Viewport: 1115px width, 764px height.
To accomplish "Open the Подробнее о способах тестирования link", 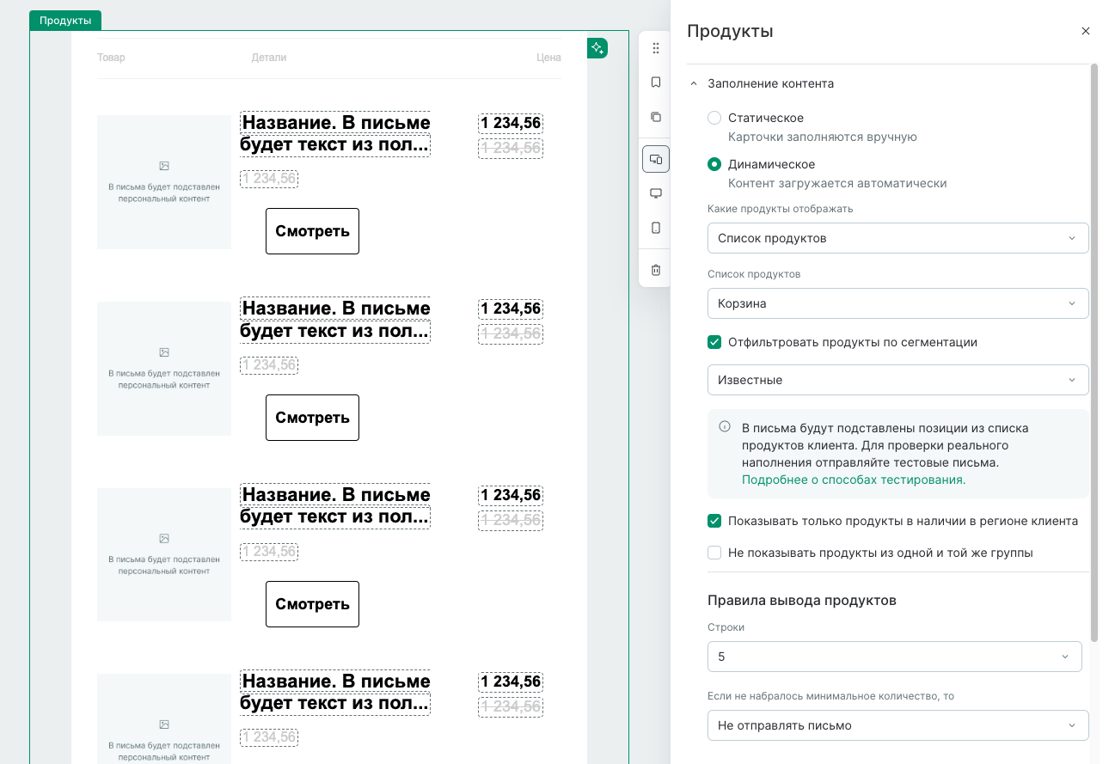I will (854, 480).
